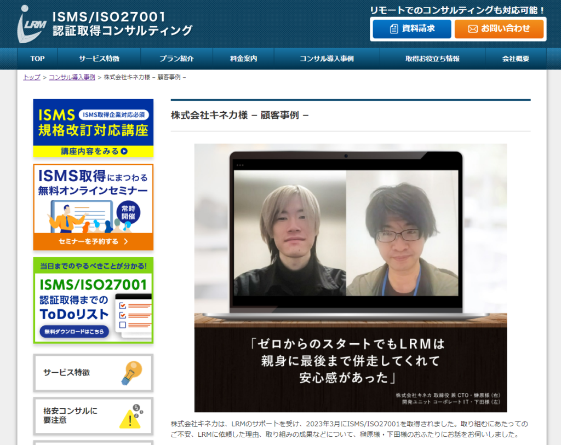Click the heading 株式会社キネカ様 – 顧客事例 –
This screenshot has height=445, width=561.
(x=240, y=115)
